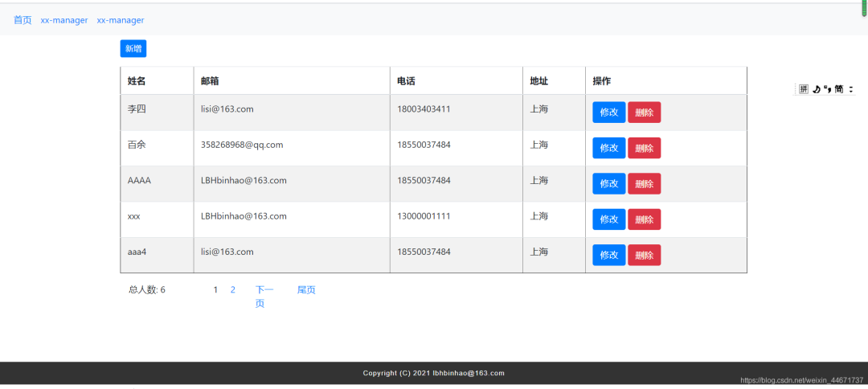Image resolution: width=868 pixels, height=389 pixels.
Task: Click the first xx-manager breadcrumb link
Action: [64, 20]
